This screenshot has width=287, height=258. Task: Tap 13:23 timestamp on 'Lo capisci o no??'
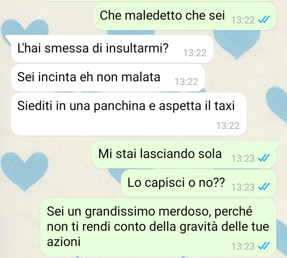tap(243, 187)
